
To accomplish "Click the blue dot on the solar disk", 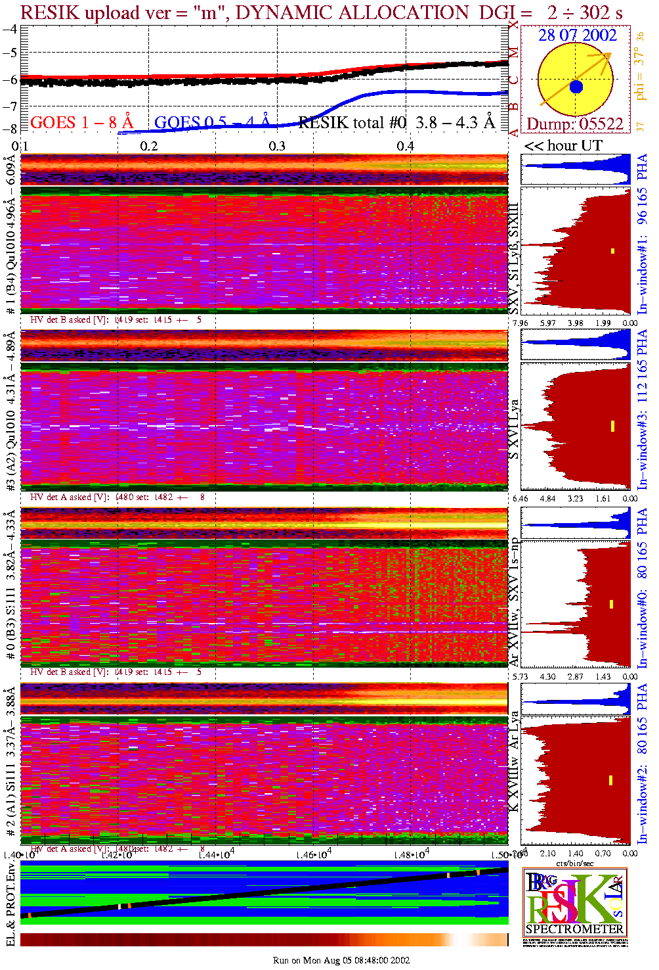I will pyautogui.click(x=576, y=87).
